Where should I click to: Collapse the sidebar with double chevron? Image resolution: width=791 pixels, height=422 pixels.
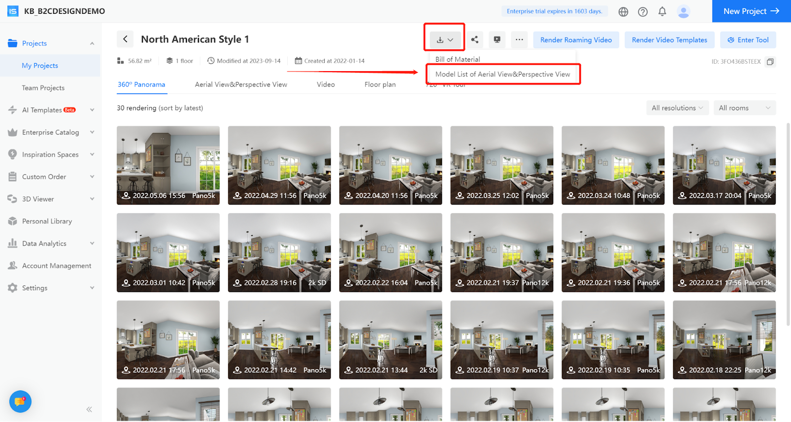tap(89, 409)
